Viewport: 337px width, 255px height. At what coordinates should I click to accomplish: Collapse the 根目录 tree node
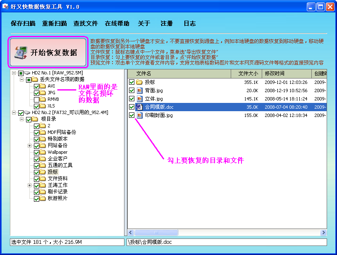coord(22,119)
